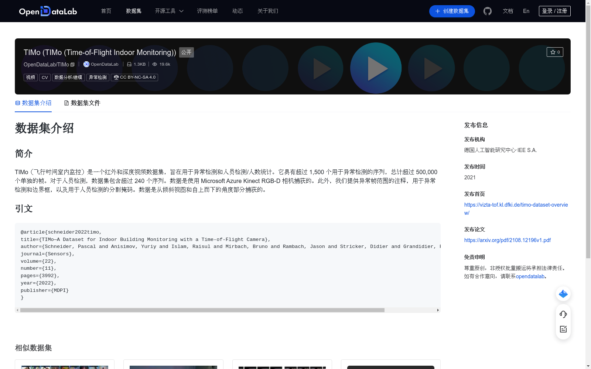This screenshot has height=369, width=591.
Task: Click the 公开 visibility badge
Action: (187, 52)
